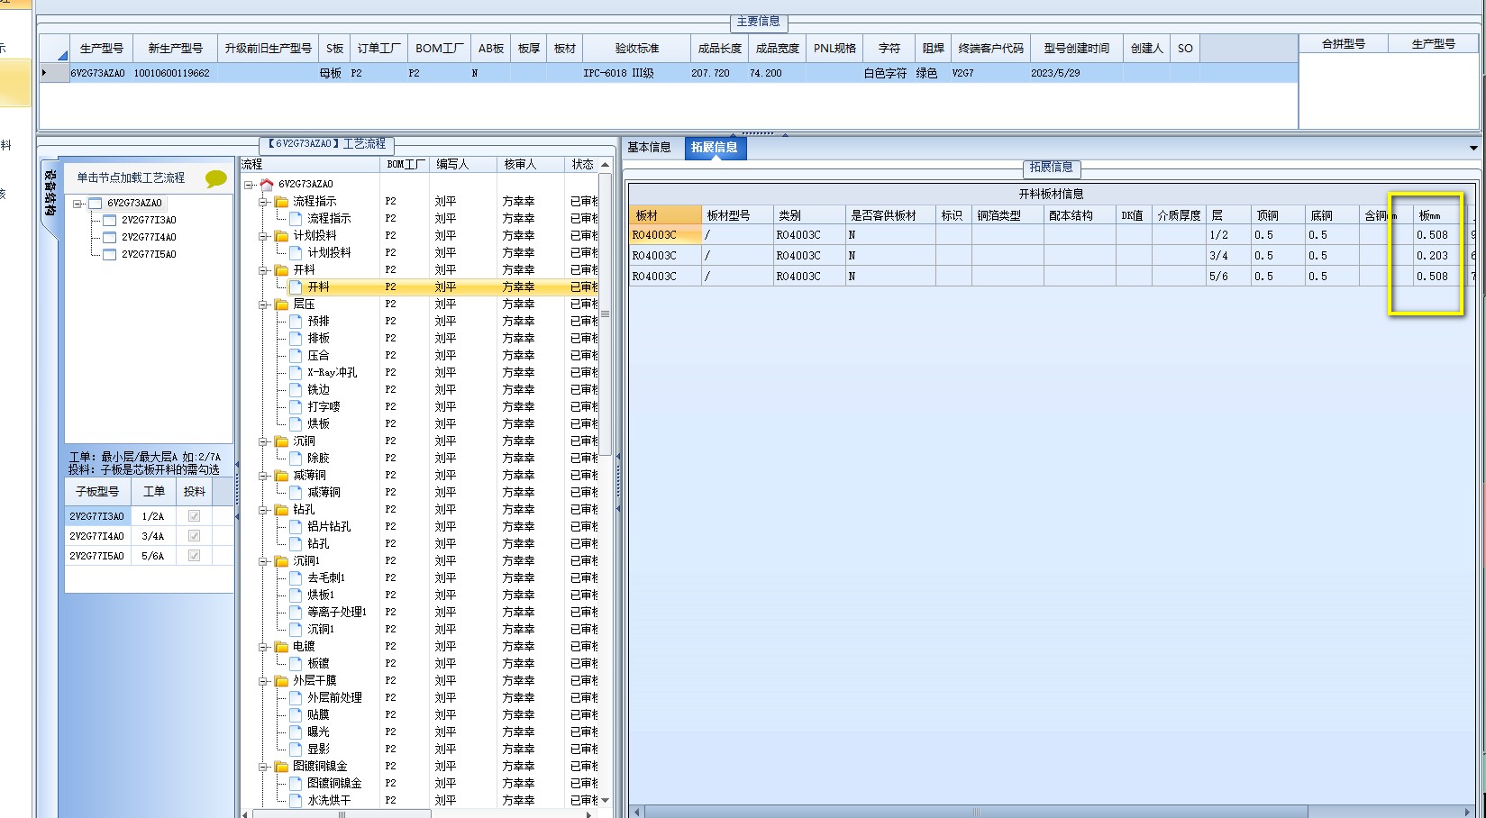1486x818 pixels.
Task: Click the document icon beside 水洗烘干
Action: (296, 800)
